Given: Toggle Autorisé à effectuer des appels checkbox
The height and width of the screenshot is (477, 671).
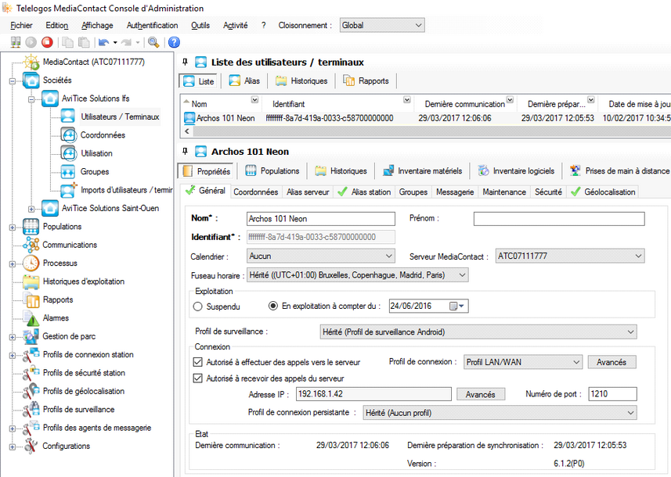Looking at the screenshot, I should click(198, 362).
